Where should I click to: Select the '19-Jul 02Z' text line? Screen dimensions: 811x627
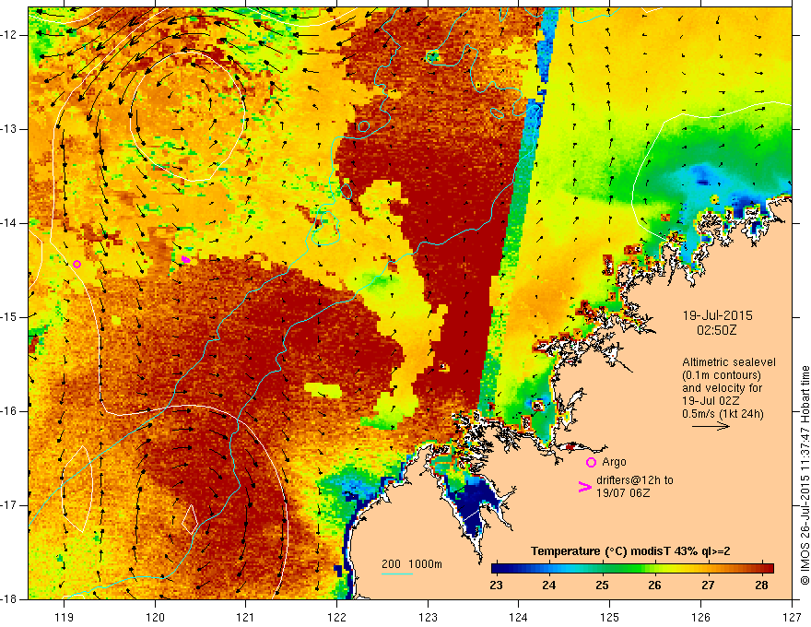click(711, 401)
